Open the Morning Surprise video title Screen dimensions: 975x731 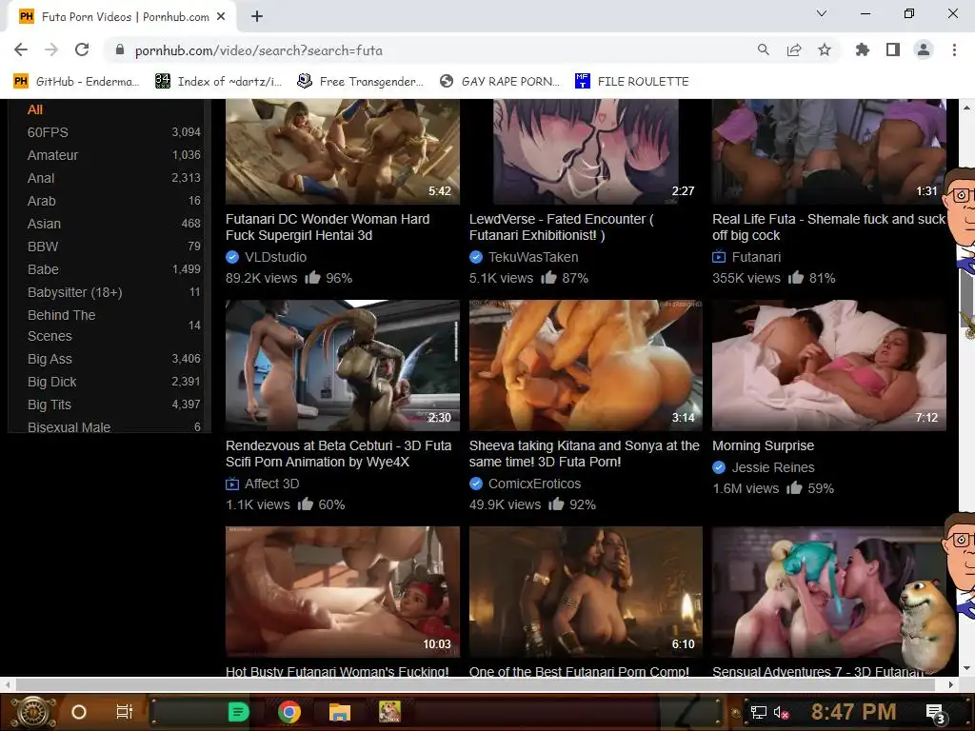(763, 445)
